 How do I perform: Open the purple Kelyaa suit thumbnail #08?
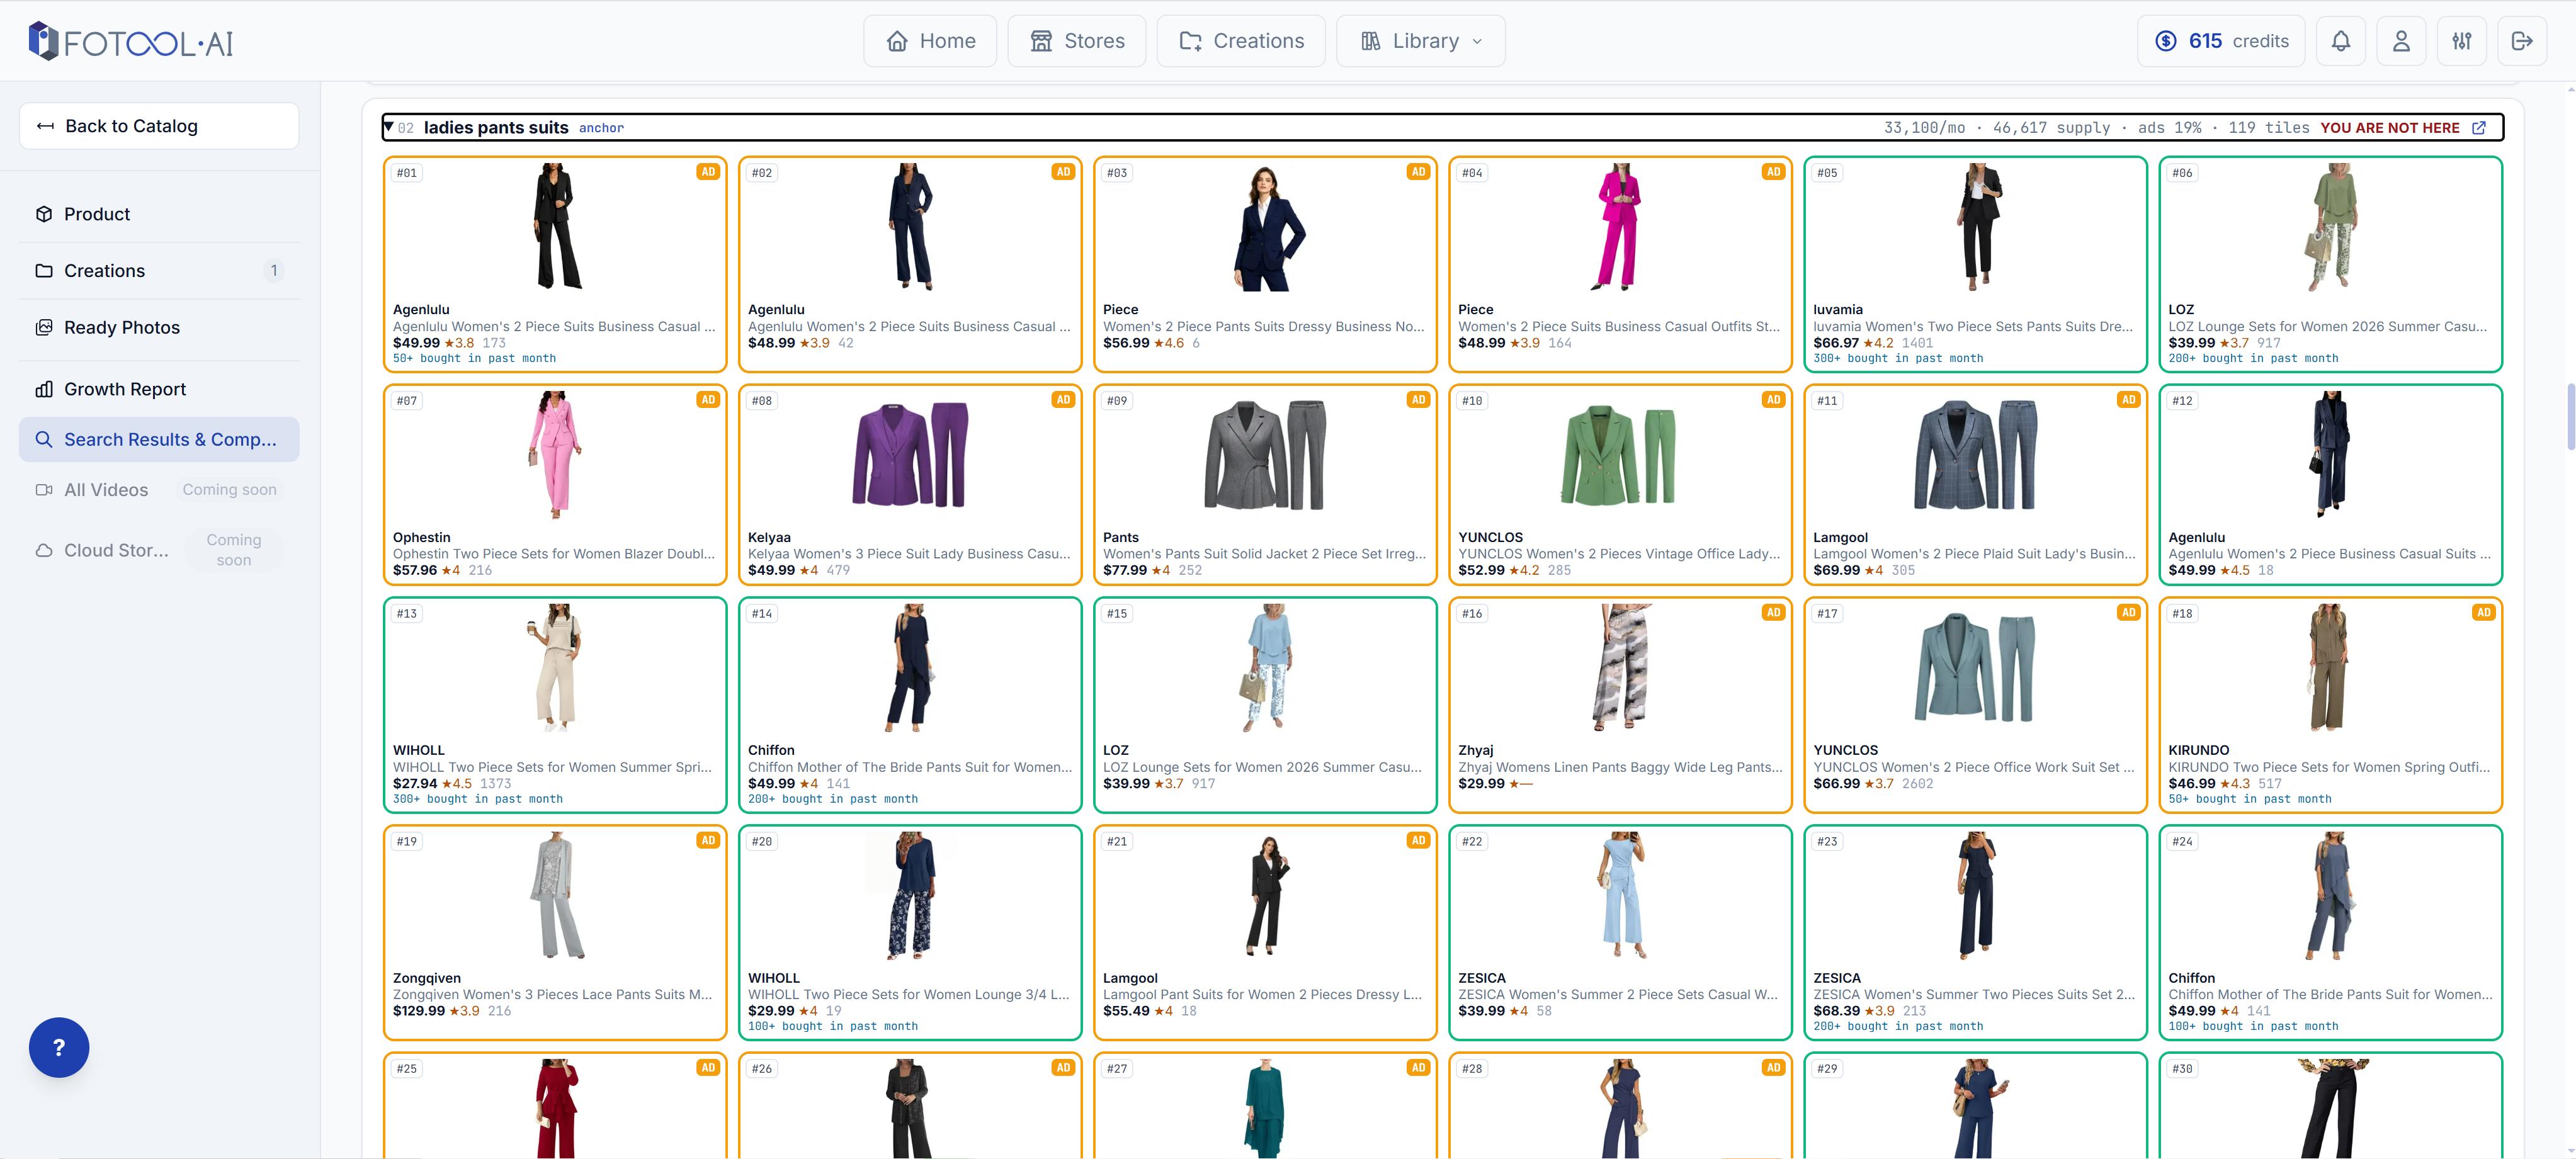pyautogui.click(x=910, y=455)
